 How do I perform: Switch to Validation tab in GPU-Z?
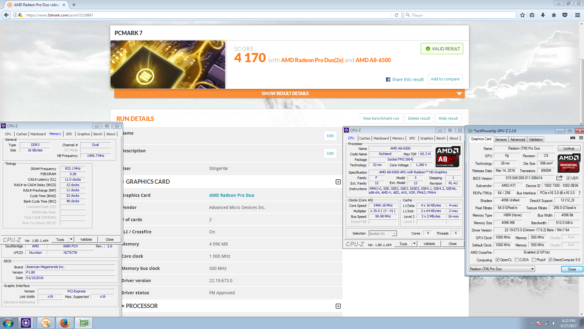[536, 140]
